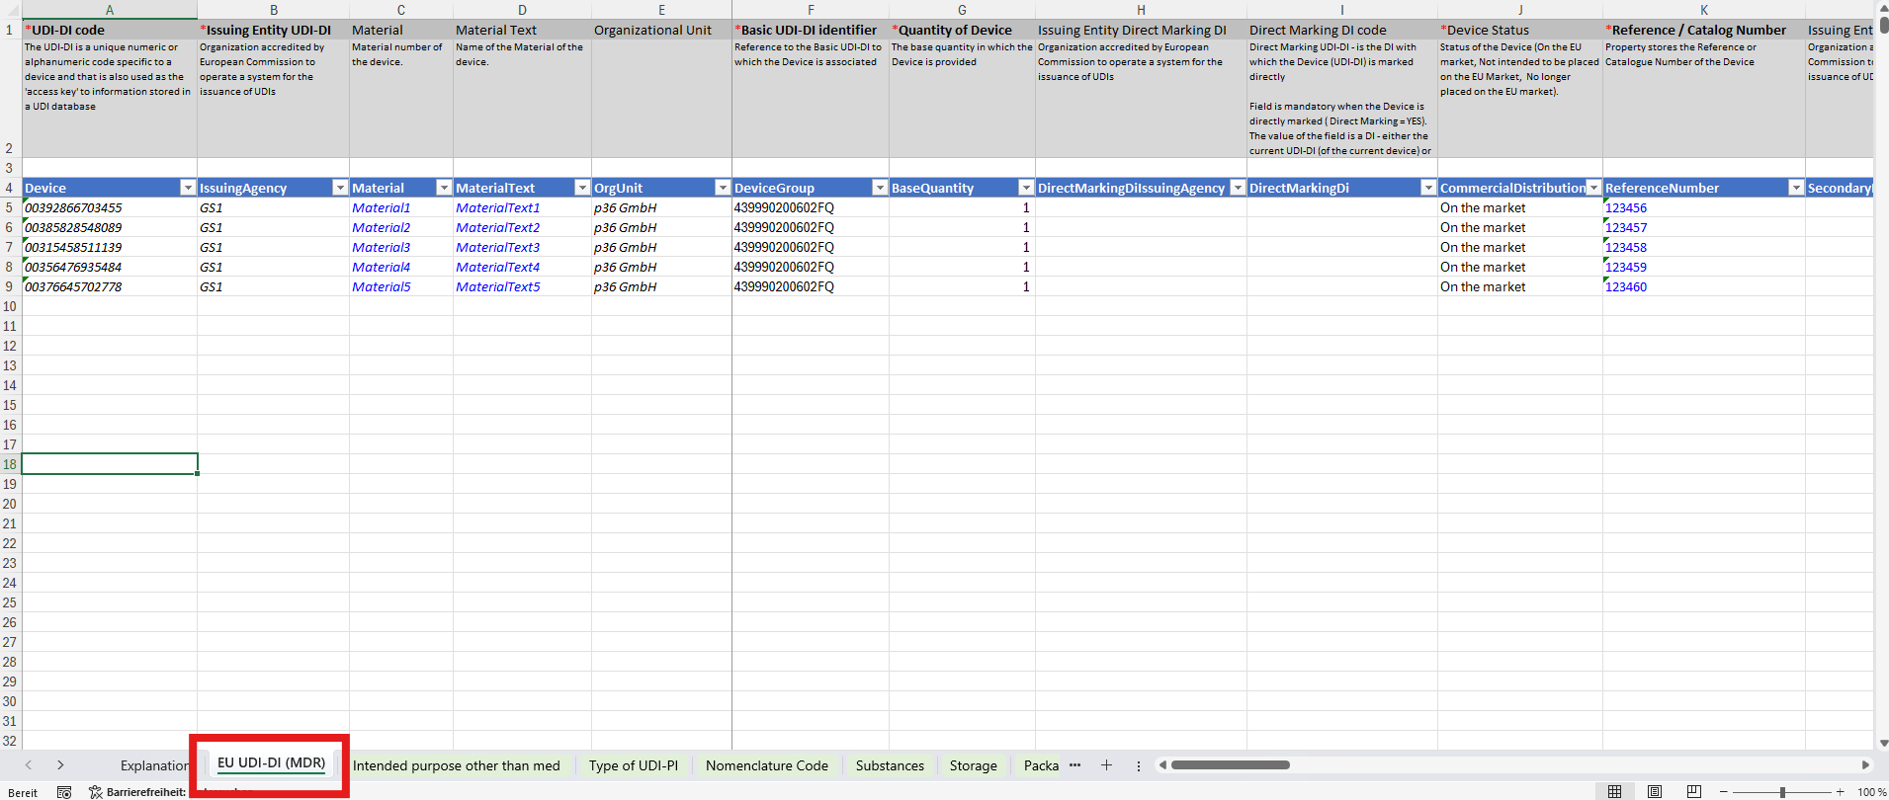
Task: Select cell 00315458511139
Action: click(x=109, y=247)
